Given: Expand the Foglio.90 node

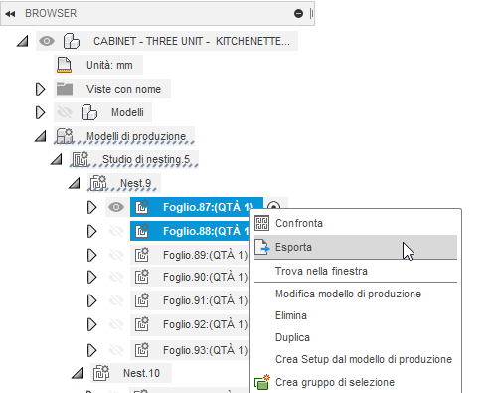Looking at the screenshot, I should point(91,277).
